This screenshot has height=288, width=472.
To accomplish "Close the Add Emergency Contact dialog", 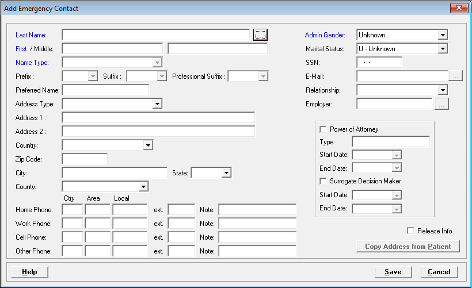I will tap(458, 9).
